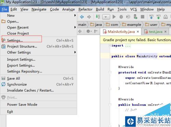171x127 pixels.
Task: Click the Gradle project sync failed banner
Action: (135, 40)
